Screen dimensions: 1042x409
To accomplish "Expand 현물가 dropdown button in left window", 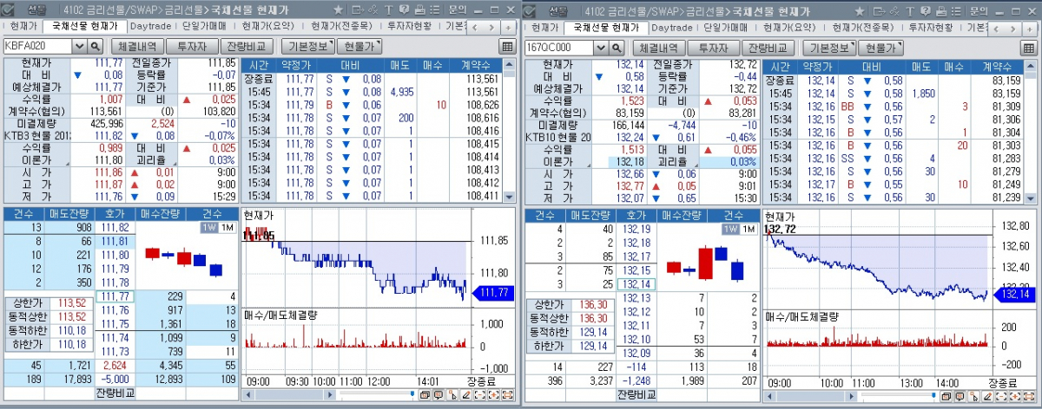I will pyautogui.click(x=359, y=47).
